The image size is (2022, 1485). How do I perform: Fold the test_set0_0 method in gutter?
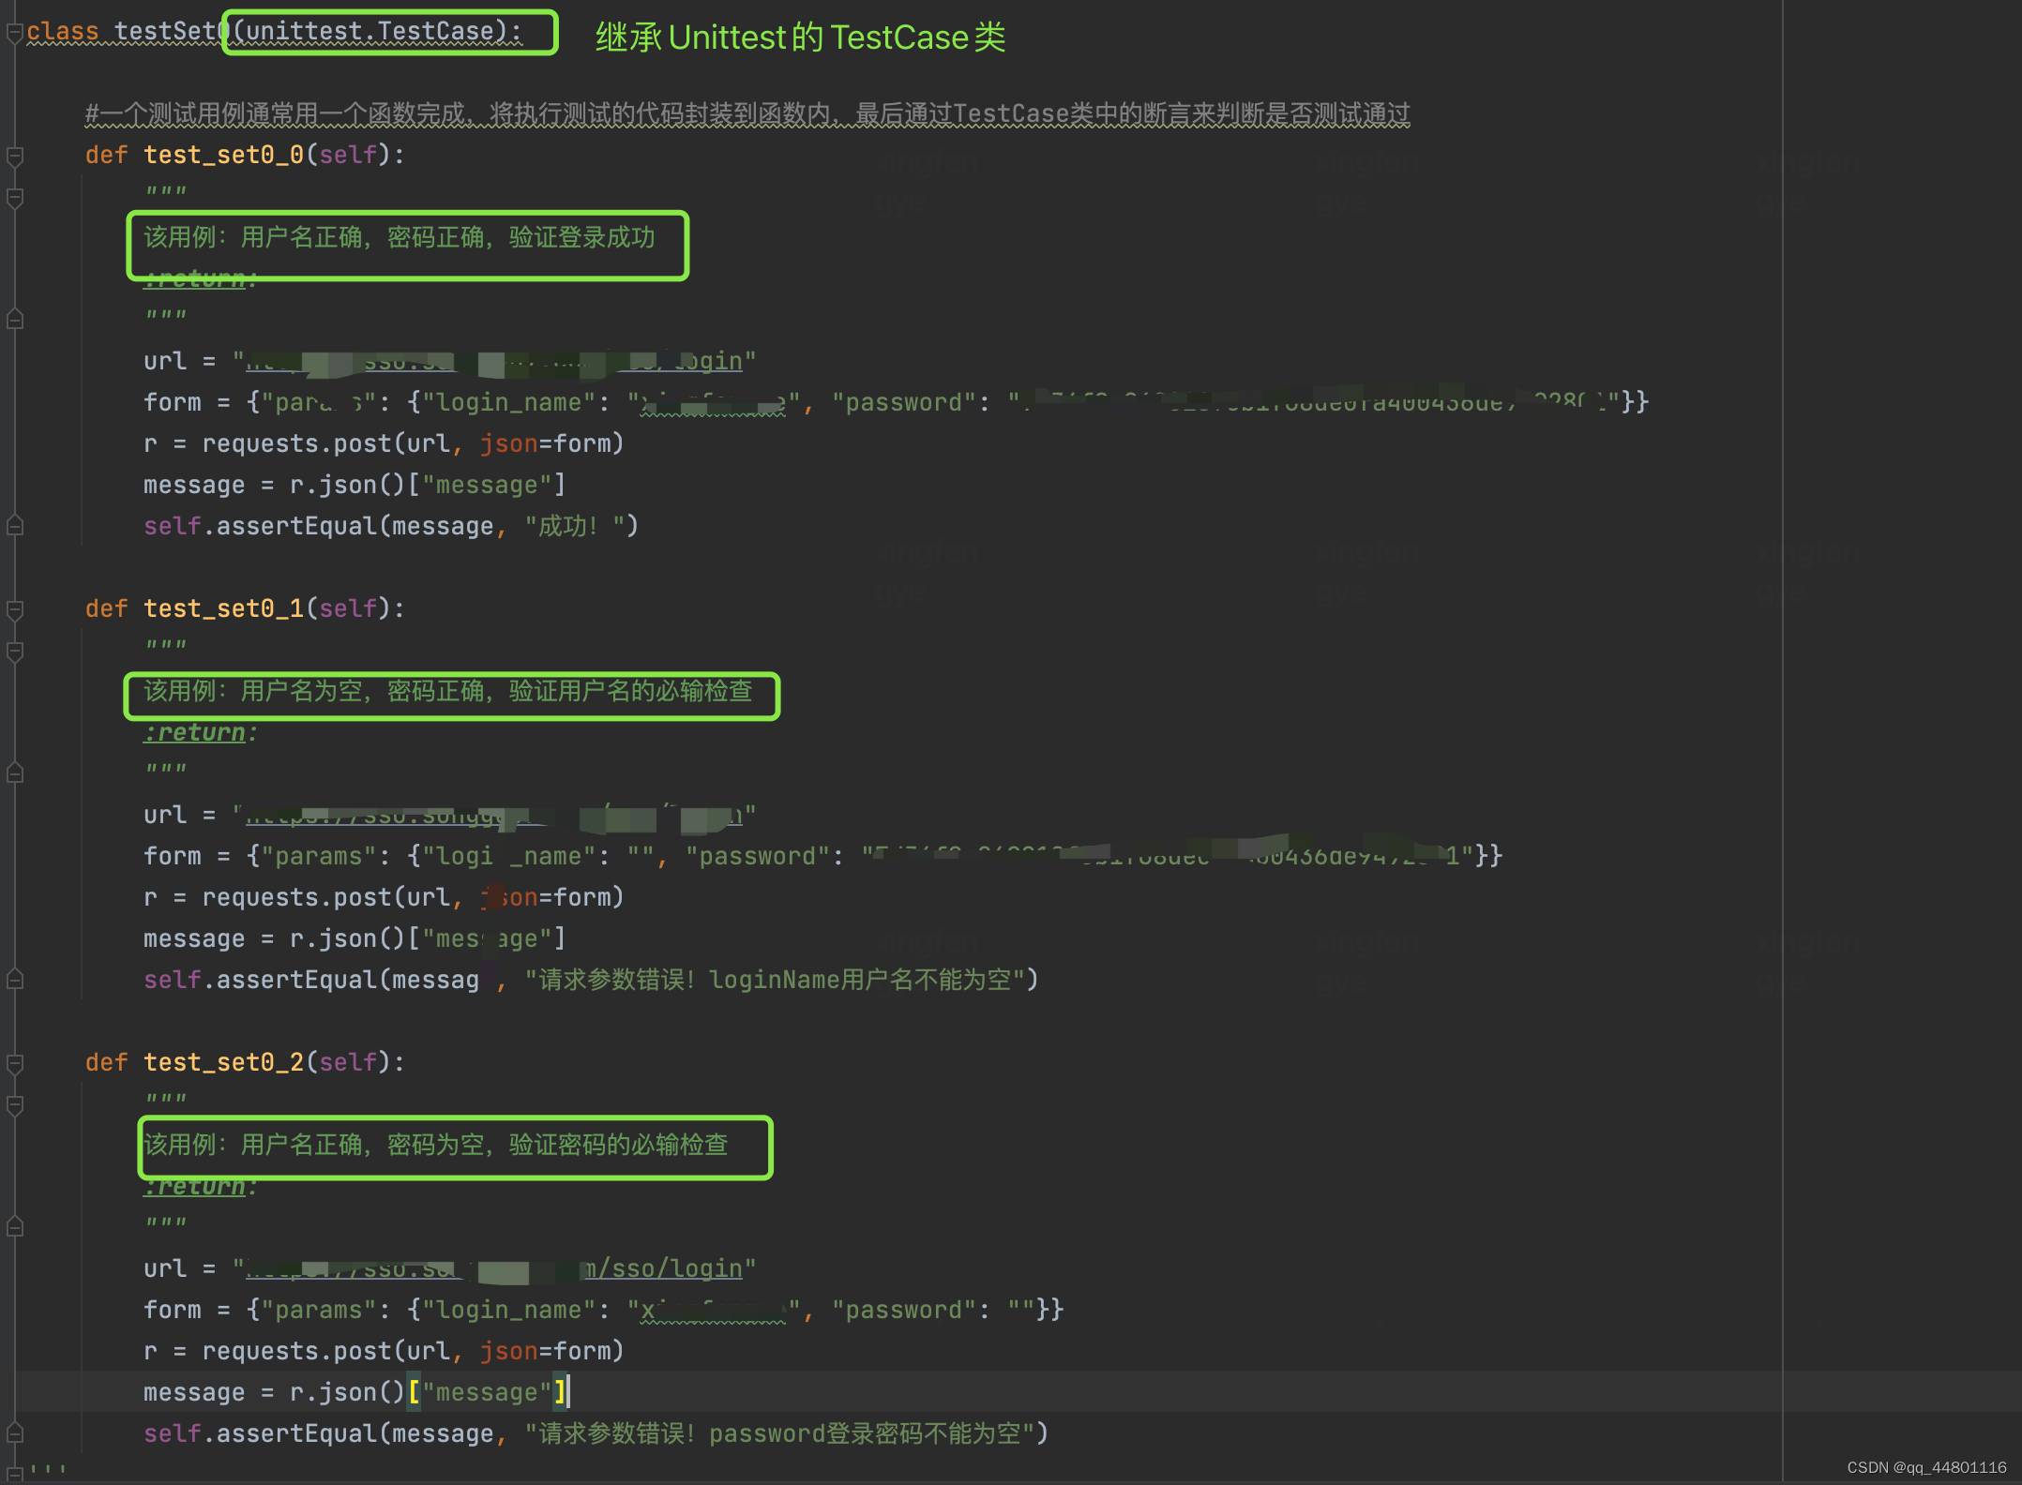pos(15,156)
